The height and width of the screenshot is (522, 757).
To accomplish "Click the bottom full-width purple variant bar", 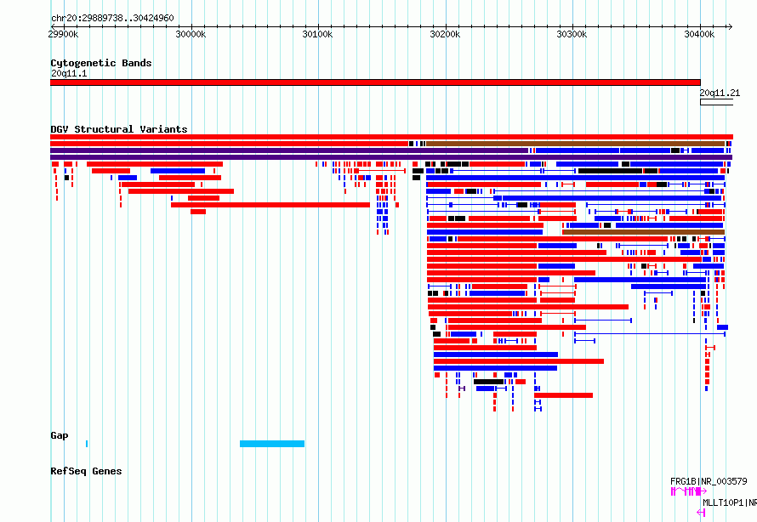I will point(391,157).
